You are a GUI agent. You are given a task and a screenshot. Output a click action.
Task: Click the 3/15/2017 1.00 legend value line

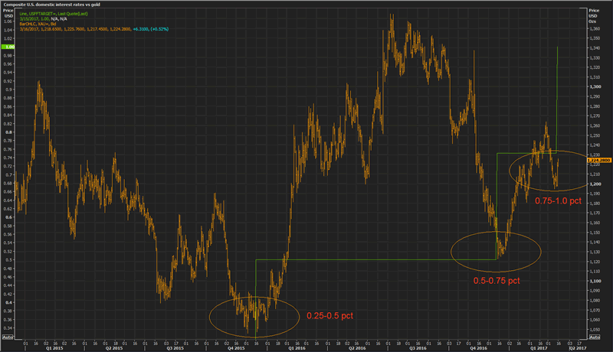pyautogui.click(x=43, y=18)
